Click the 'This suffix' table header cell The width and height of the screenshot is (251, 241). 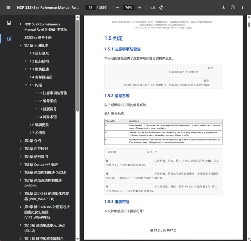pyautogui.click(x=116, y=121)
